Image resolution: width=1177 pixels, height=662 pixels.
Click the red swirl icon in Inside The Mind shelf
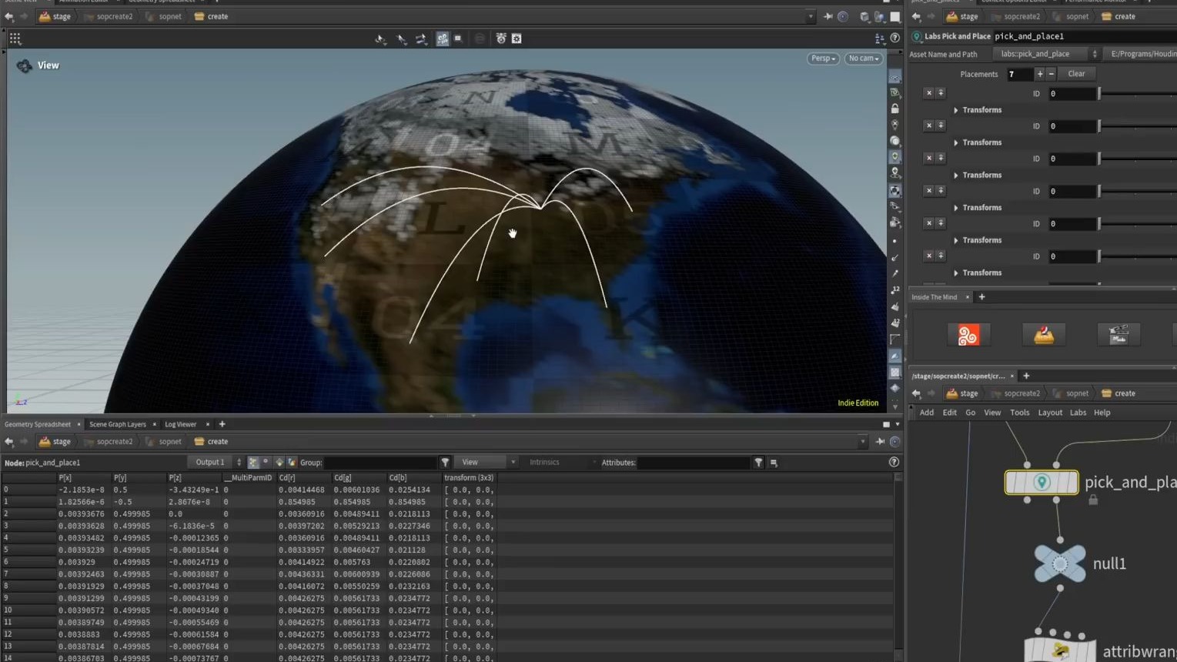[x=968, y=335]
